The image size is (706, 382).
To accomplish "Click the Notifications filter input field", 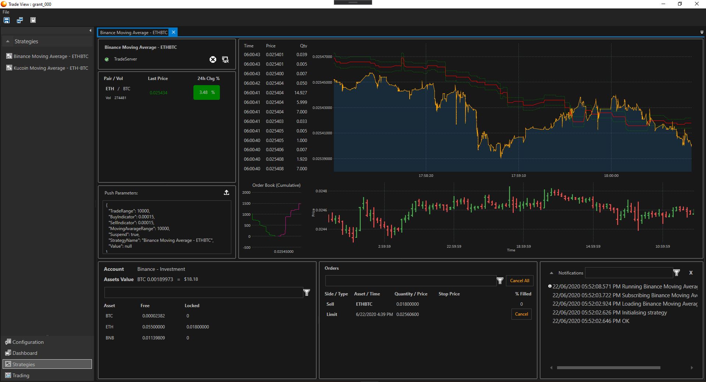I will [629, 273].
